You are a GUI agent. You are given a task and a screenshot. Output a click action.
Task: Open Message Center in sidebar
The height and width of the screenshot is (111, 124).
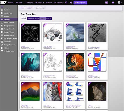coord(9,35)
